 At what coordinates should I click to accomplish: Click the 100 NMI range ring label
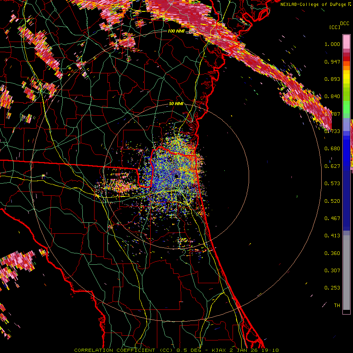[176, 31]
